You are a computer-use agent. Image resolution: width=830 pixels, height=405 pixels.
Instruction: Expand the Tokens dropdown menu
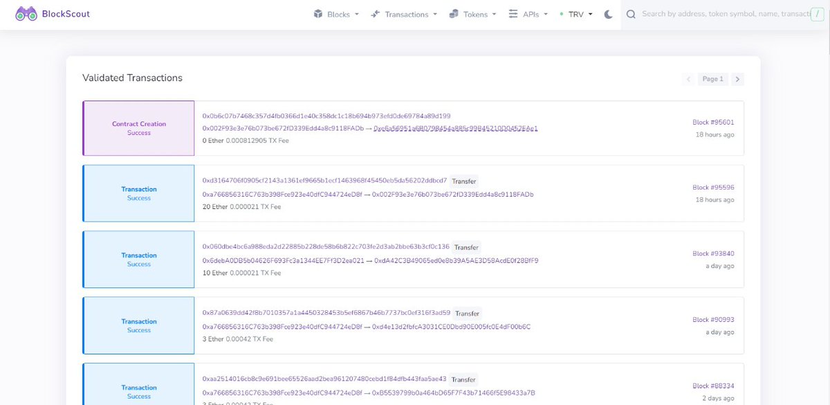[x=472, y=14]
